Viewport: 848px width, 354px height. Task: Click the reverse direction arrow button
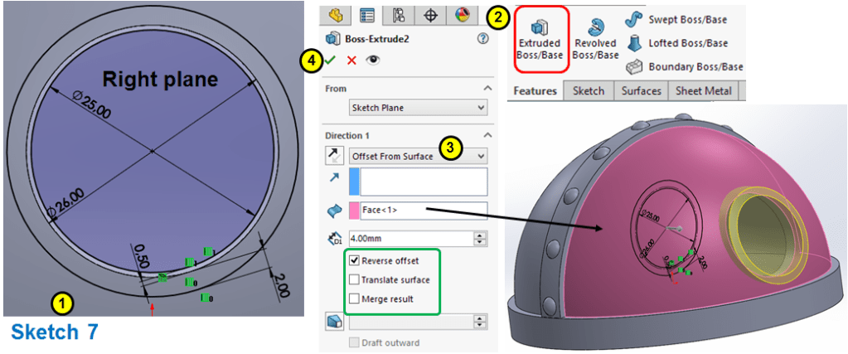(334, 155)
